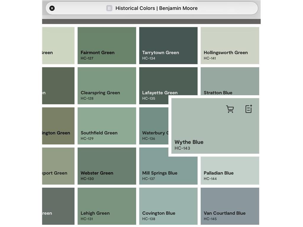
Task: Click the 'HC-129' code under Southfield Green
Action: pos(87,139)
